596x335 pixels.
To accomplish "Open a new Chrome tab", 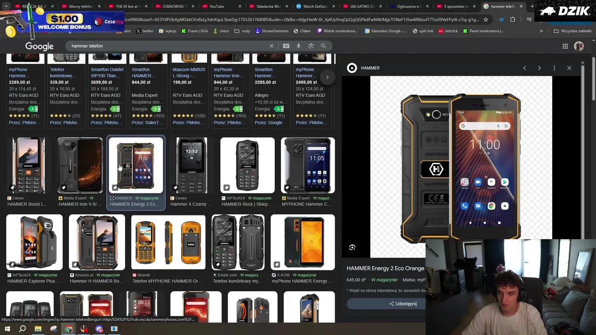I will click(x=532, y=7).
